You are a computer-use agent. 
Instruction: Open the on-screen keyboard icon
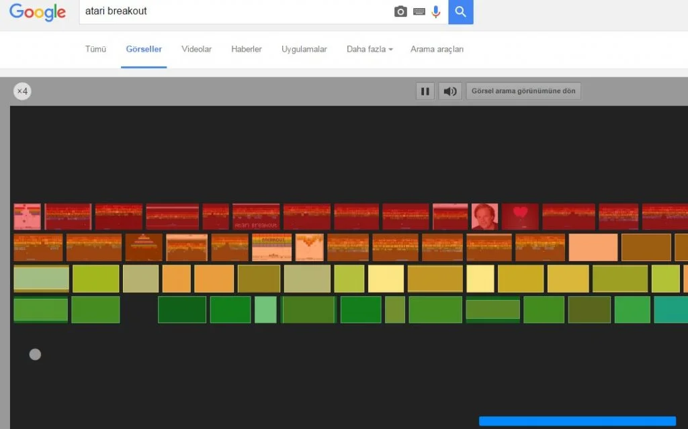click(x=419, y=12)
